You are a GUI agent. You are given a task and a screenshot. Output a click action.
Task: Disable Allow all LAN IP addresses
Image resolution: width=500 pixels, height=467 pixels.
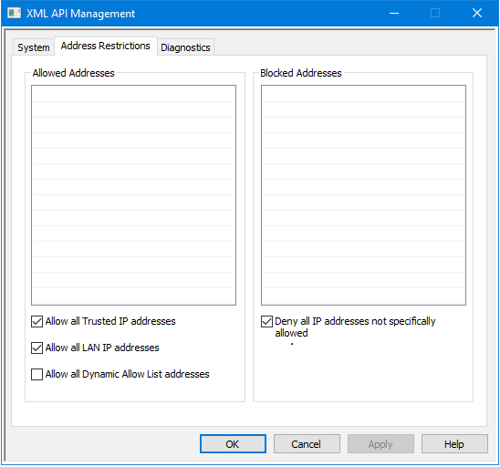click(37, 348)
